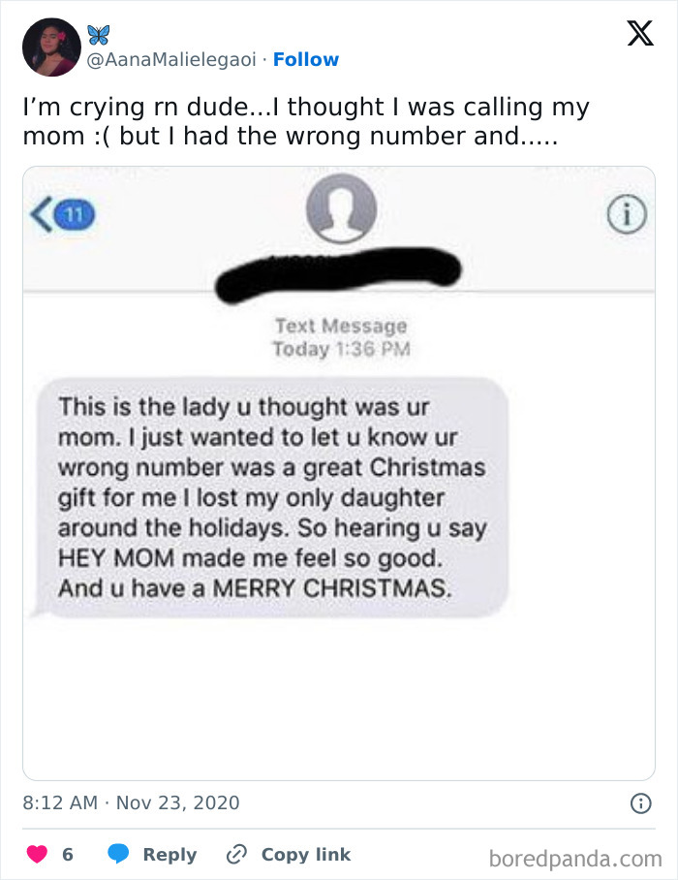Click the blue butterfly emoji name
The height and width of the screenshot is (880, 678).
pyautogui.click(x=99, y=35)
